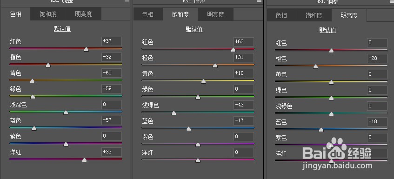Focus the 蓝色 saturation field showing -17
394x179 pixels.
pyautogui.click(x=244, y=121)
